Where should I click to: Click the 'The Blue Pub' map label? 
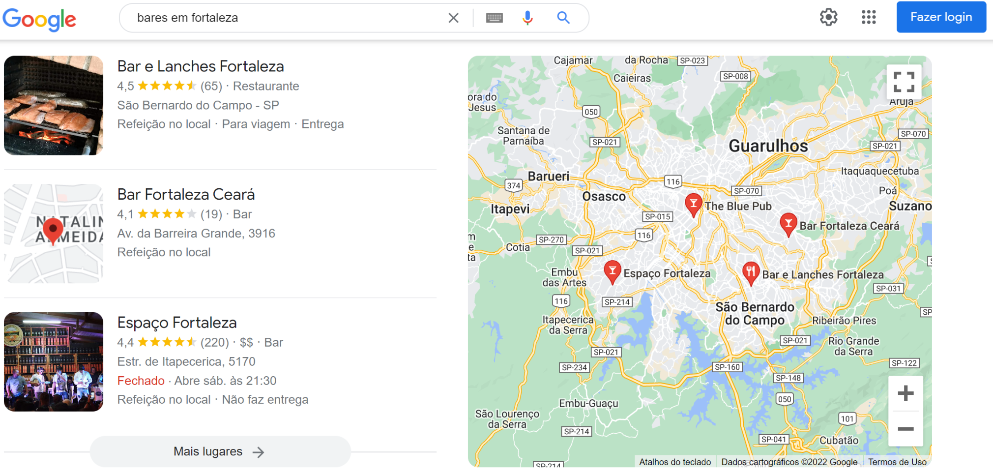point(738,206)
